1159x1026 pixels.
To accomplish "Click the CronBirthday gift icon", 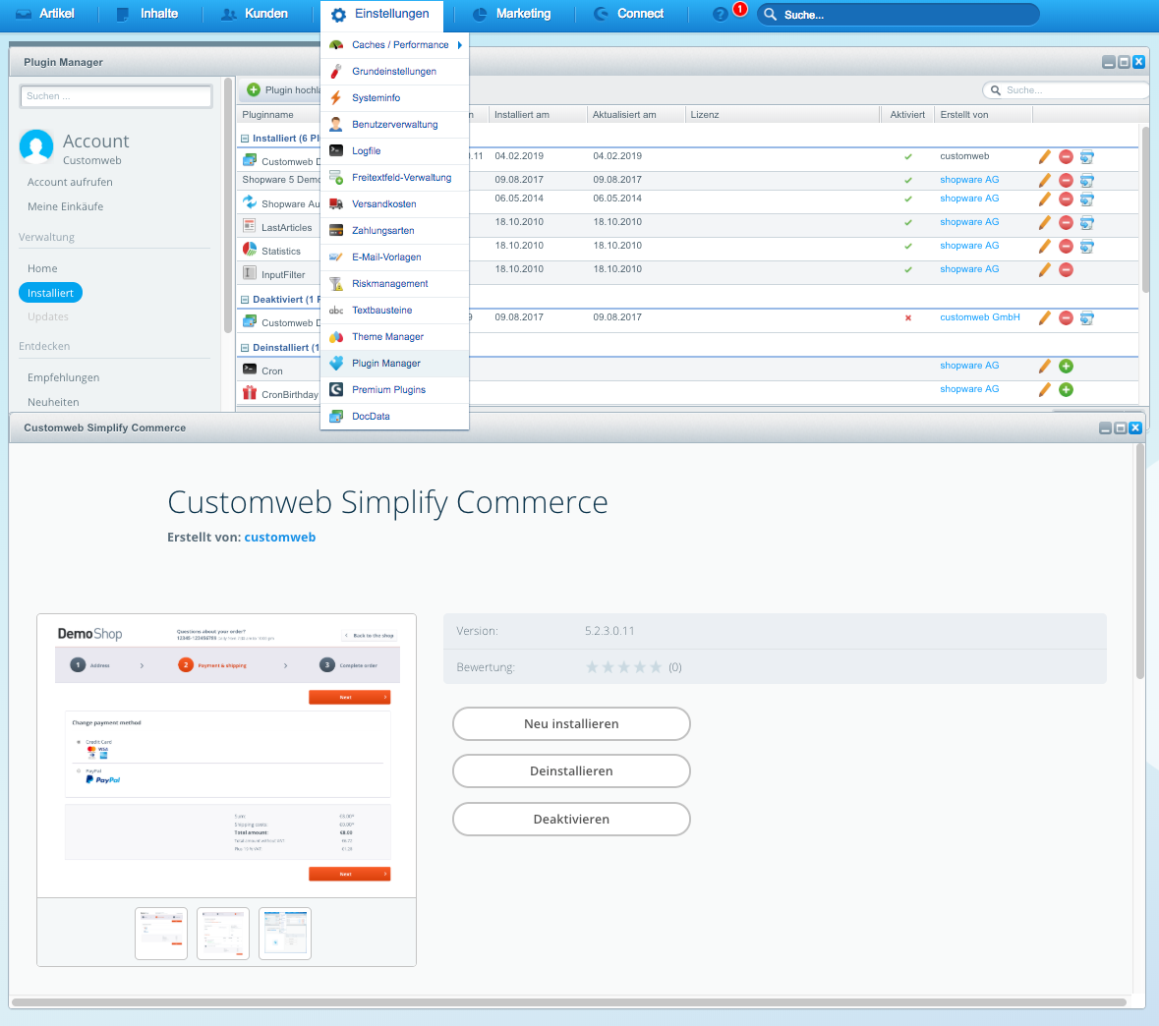I will (250, 393).
